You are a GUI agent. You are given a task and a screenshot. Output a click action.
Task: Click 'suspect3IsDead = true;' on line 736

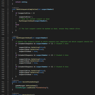tap(28, 51)
